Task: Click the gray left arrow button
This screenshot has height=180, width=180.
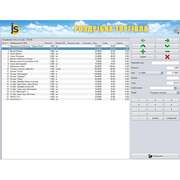Action: [x=143, y=40]
